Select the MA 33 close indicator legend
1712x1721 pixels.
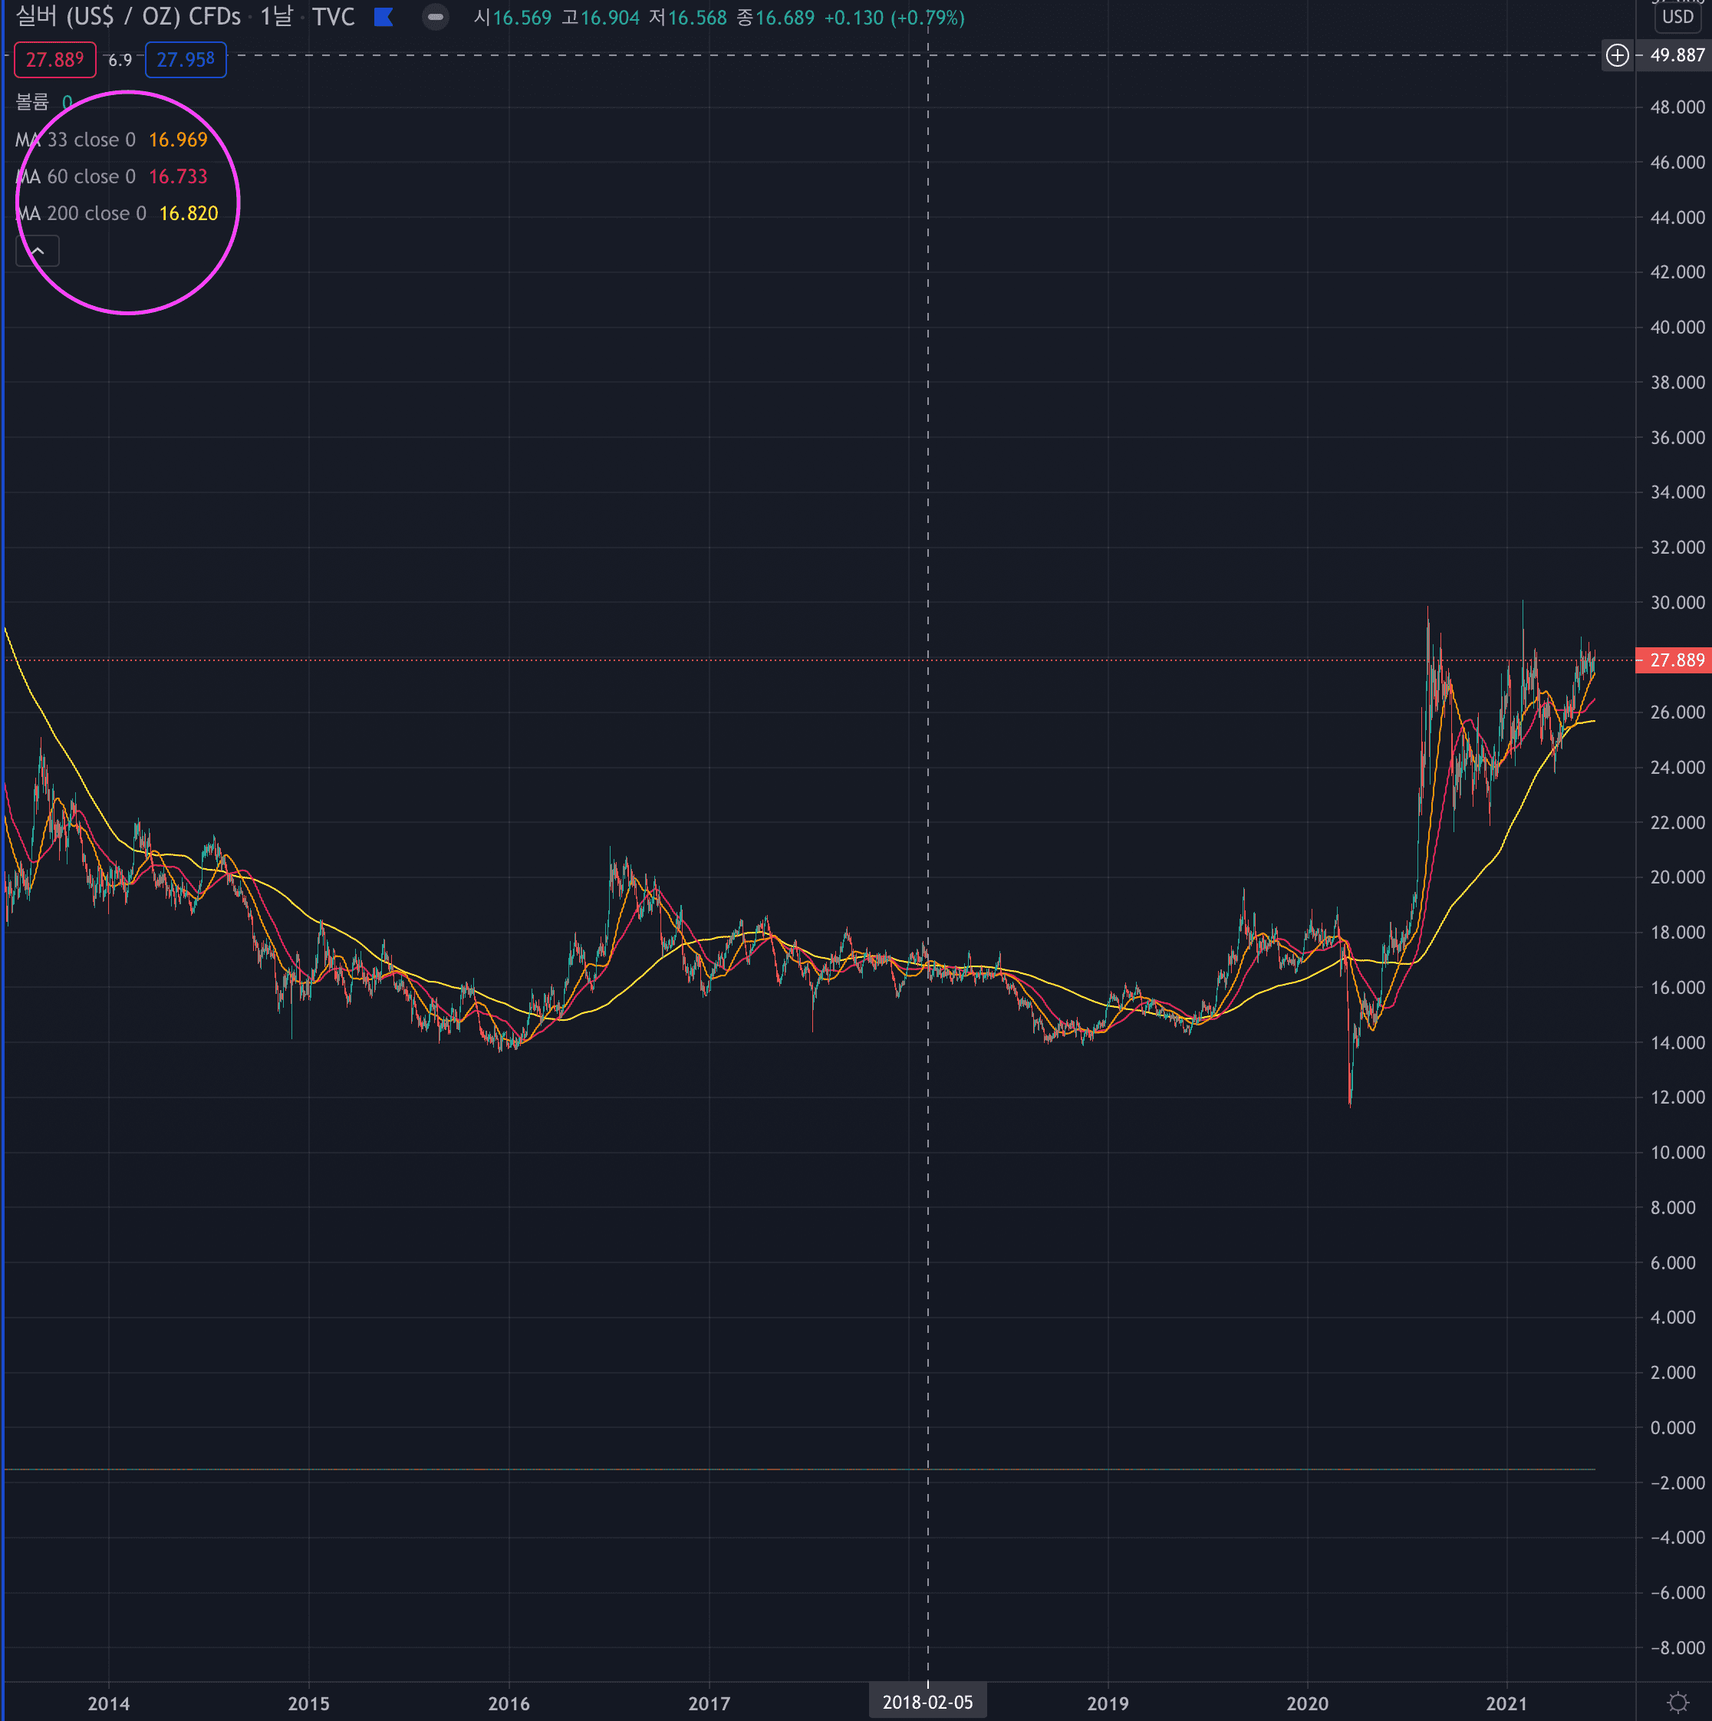(x=111, y=140)
